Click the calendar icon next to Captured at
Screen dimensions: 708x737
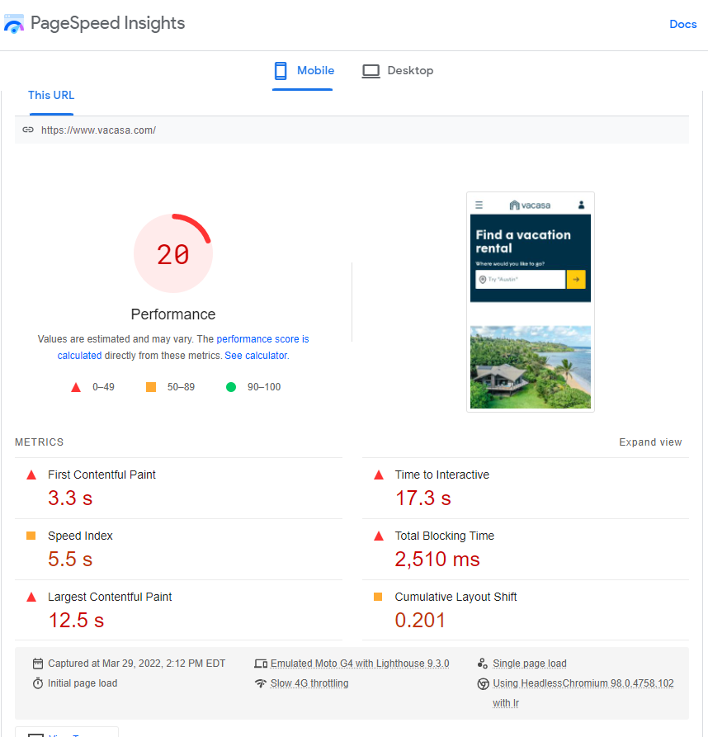coord(38,664)
